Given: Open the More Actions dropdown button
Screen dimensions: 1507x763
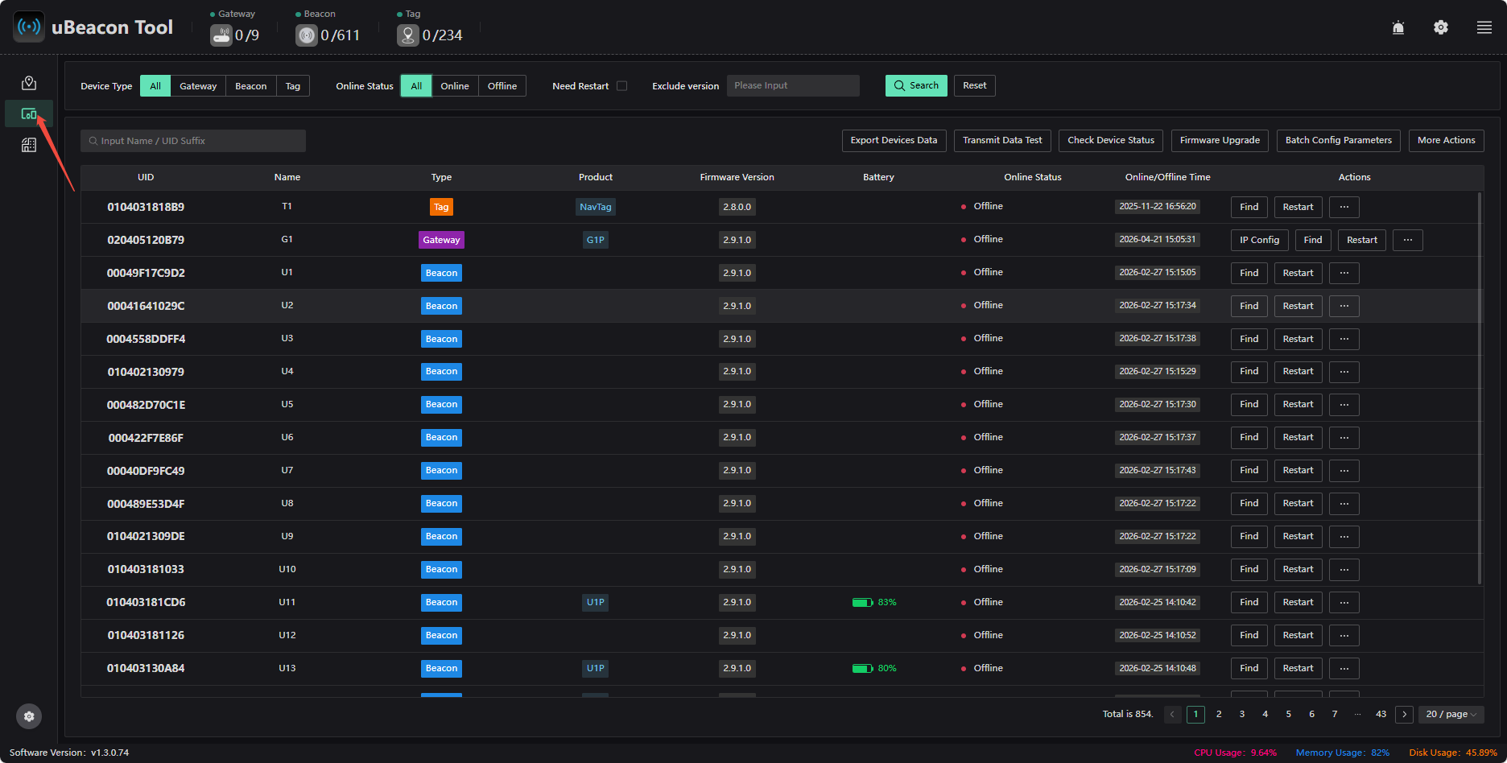Looking at the screenshot, I should tap(1447, 140).
